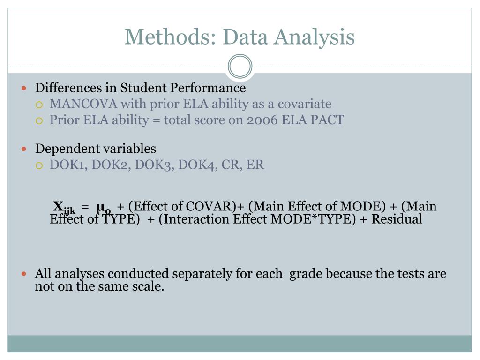Click the bold mu symbol in the equation
Image resolution: width=480 pixels, height=360 pixels.
[x=103, y=207]
